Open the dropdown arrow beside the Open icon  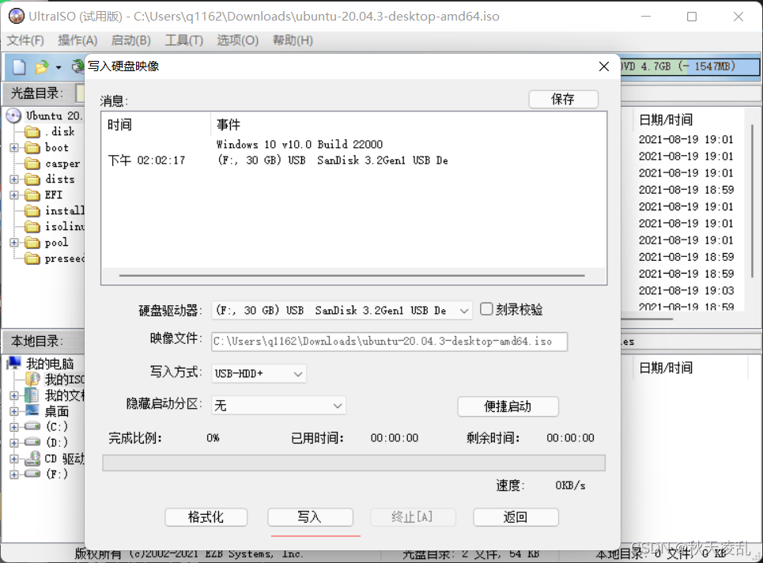59,67
